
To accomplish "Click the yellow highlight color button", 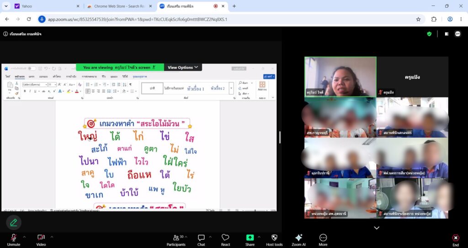I will tap(69, 91).
